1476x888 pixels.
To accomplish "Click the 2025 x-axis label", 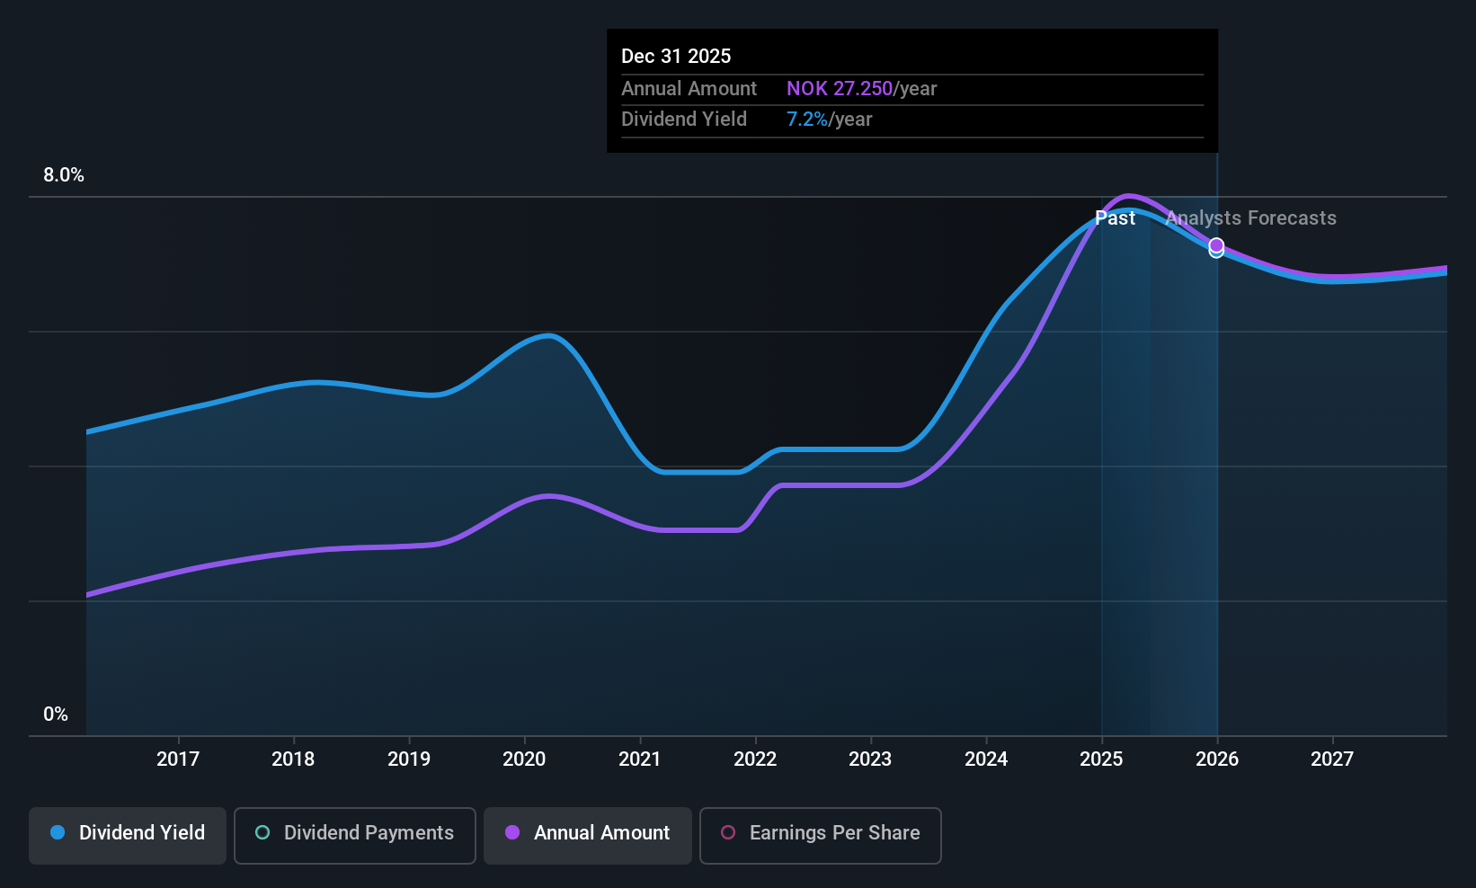I will point(1101,759).
